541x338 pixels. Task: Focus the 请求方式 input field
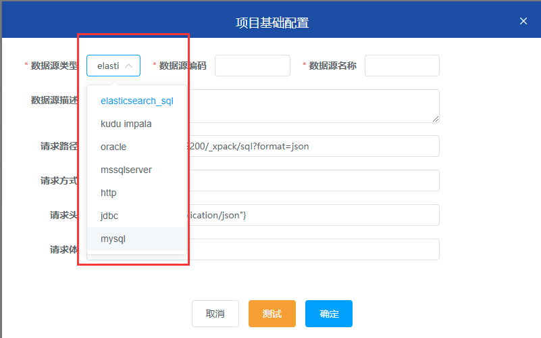point(311,180)
